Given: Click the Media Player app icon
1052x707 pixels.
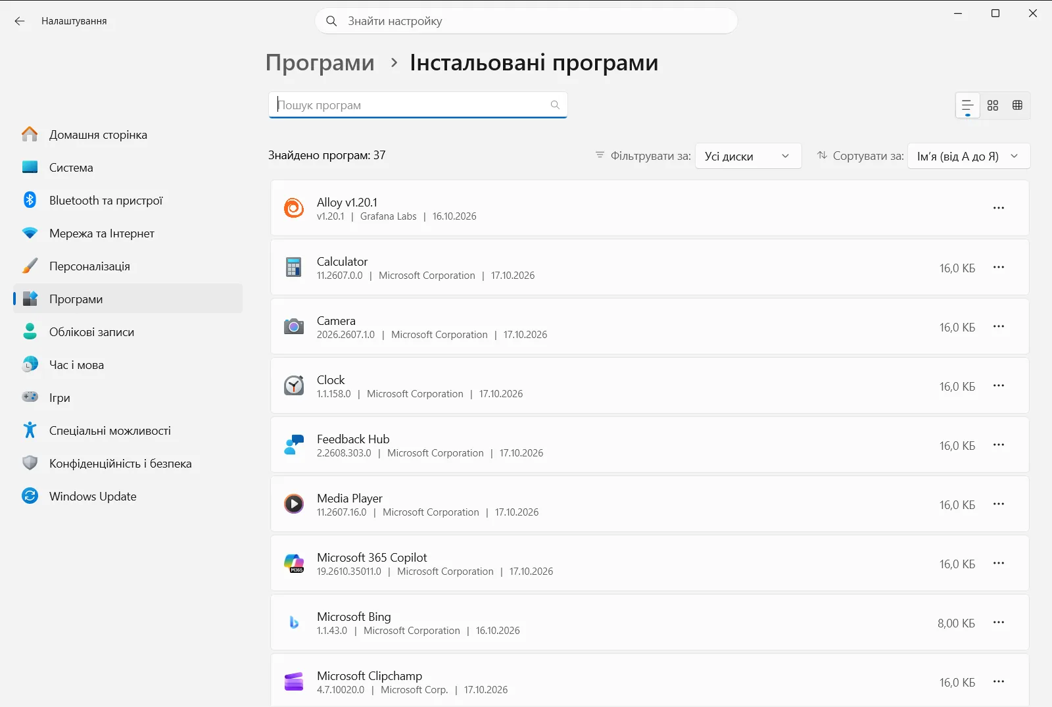Looking at the screenshot, I should coord(294,504).
